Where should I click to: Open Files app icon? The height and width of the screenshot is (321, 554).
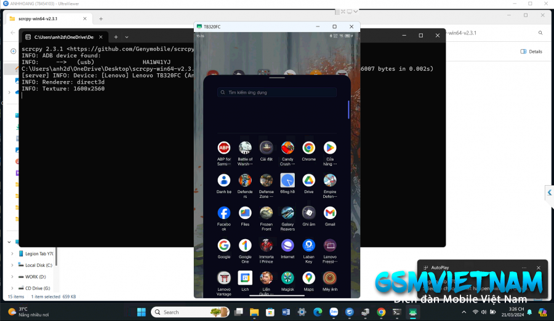[x=245, y=213]
